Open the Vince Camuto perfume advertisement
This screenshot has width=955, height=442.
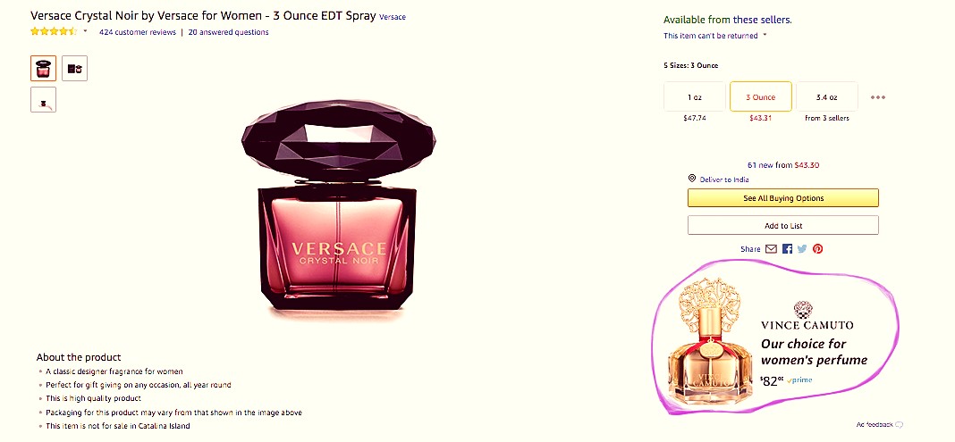[x=773, y=338]
